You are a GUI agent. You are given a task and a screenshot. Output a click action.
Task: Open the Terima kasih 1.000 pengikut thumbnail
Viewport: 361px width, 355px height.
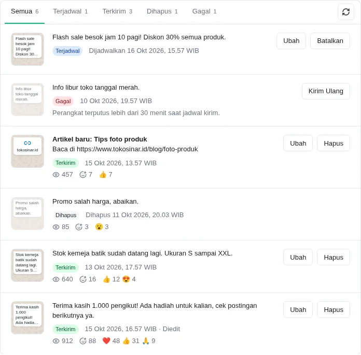[x=27, y=318]
